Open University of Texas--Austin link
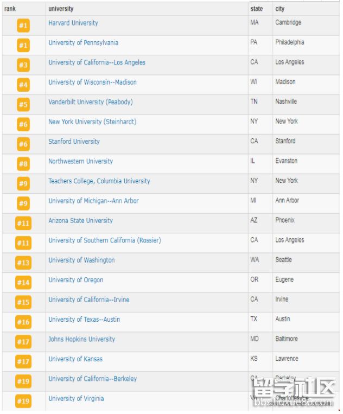Screen dimensions: 343x414 [84, 320]
